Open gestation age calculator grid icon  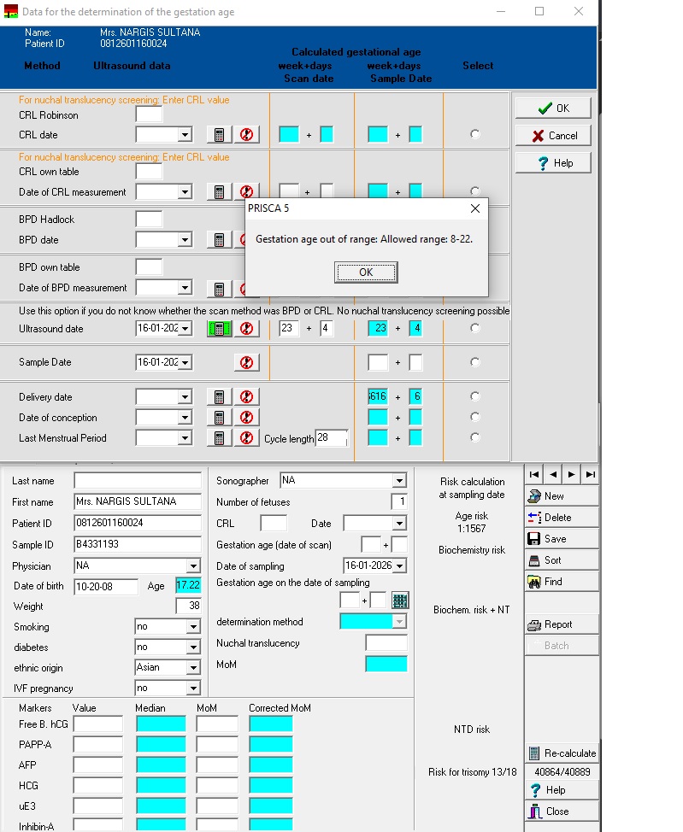click(x=400, y=601)
